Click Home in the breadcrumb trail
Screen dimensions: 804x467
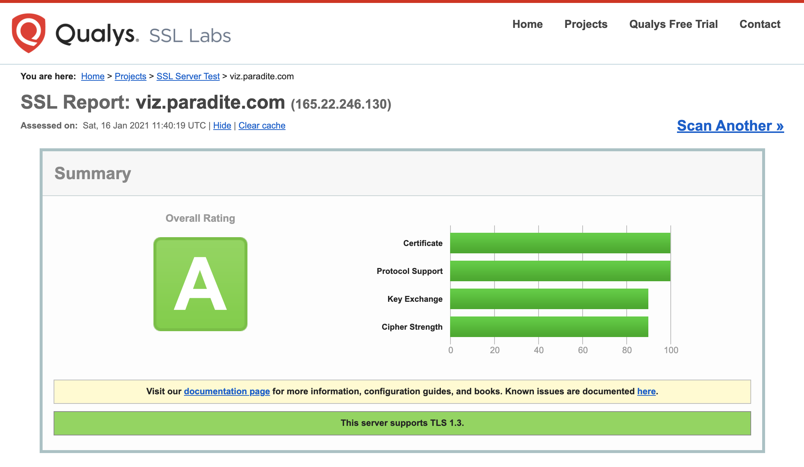coord(93,76)
